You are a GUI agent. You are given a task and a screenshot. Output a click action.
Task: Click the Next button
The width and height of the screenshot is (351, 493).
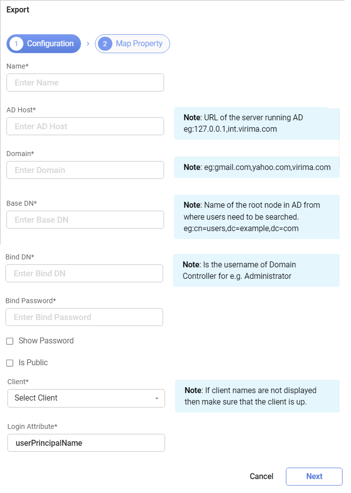coord(314,476)
